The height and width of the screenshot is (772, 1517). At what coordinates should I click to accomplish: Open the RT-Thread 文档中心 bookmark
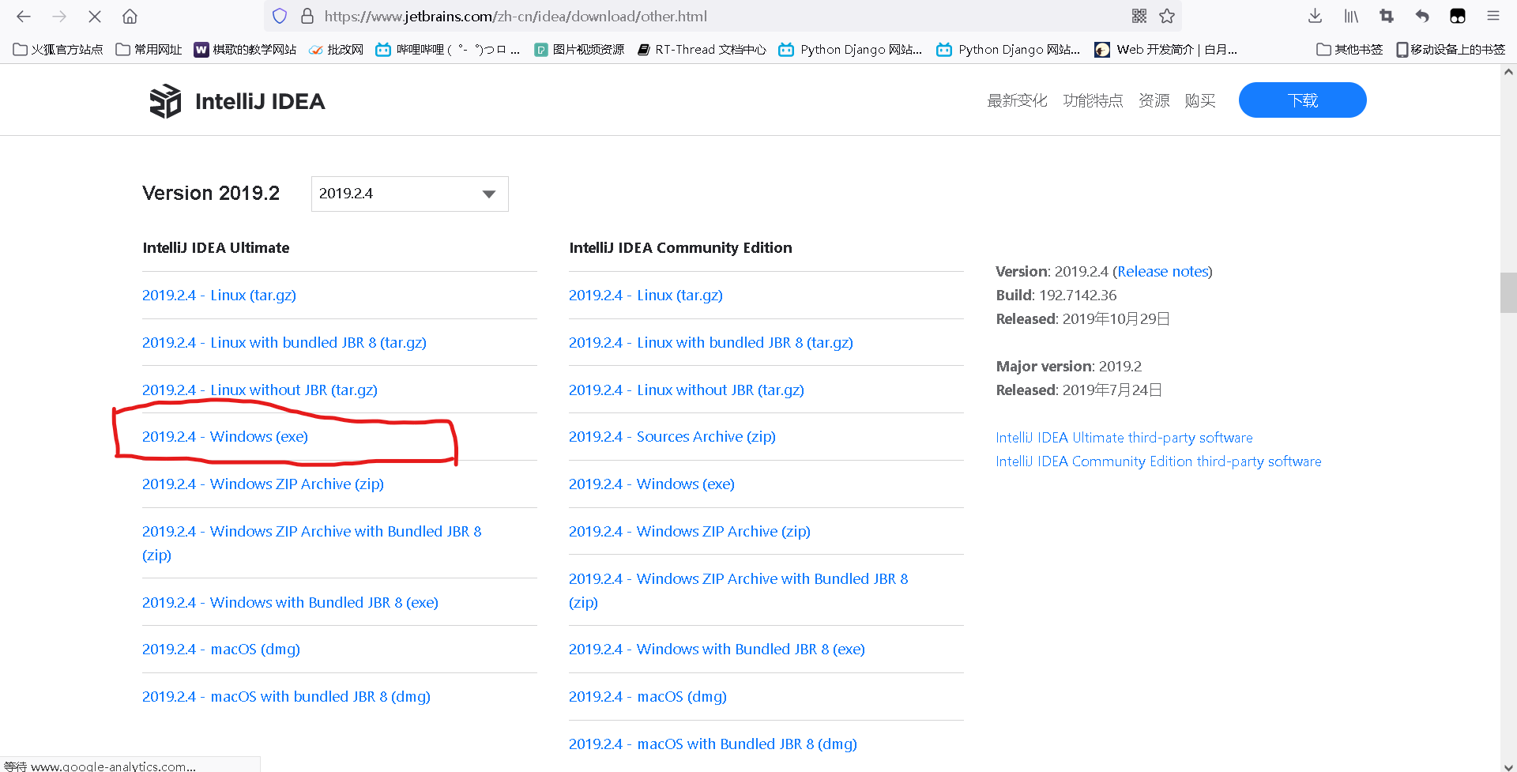tap(702, 49)
